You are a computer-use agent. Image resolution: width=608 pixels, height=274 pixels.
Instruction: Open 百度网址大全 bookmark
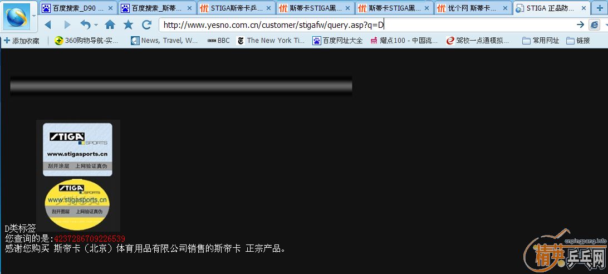click(337, 40)
